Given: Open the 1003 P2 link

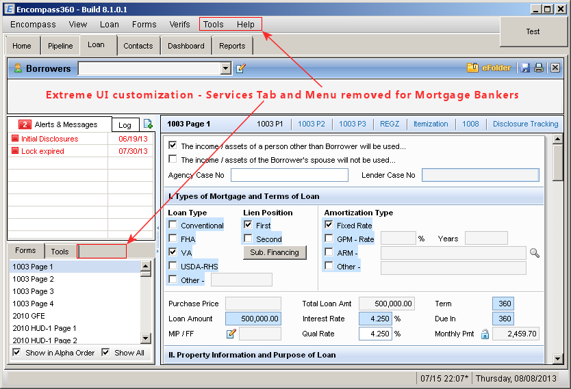Looking at the screenshot, I should [x=312, y=124].
